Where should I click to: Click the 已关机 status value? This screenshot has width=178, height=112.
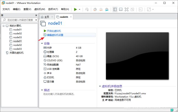point(118,90)
